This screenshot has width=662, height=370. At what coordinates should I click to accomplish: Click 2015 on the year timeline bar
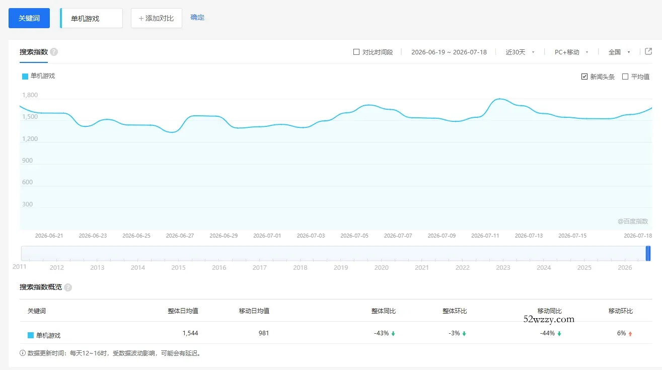[178, 268]
